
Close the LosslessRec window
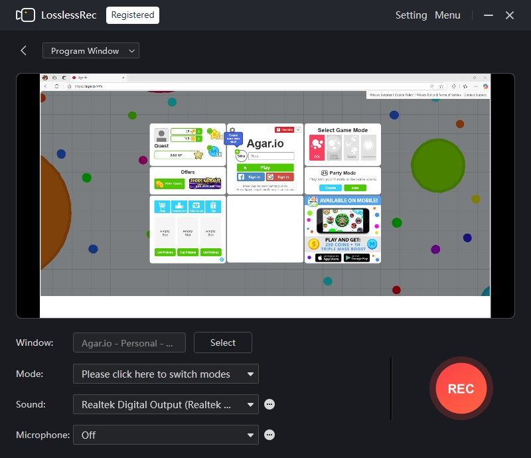point(510,15)
